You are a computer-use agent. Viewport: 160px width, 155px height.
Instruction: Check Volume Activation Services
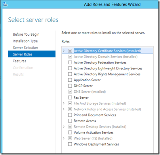tap(70, 132)
